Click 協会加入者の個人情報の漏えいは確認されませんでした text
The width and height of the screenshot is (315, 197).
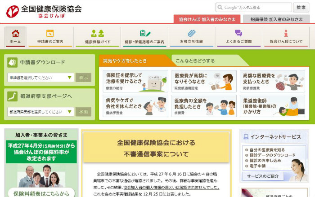[x=171, y=188]
